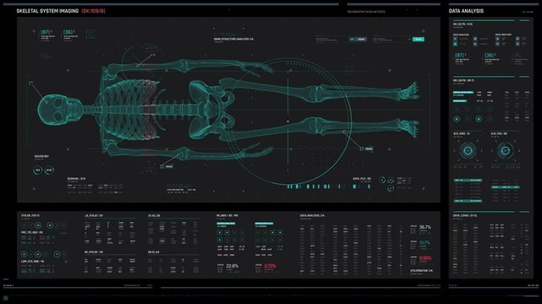
Task: Click the DATA.ANALYSIS. 1/A header in the bottom panel
Action: (312, 215)
